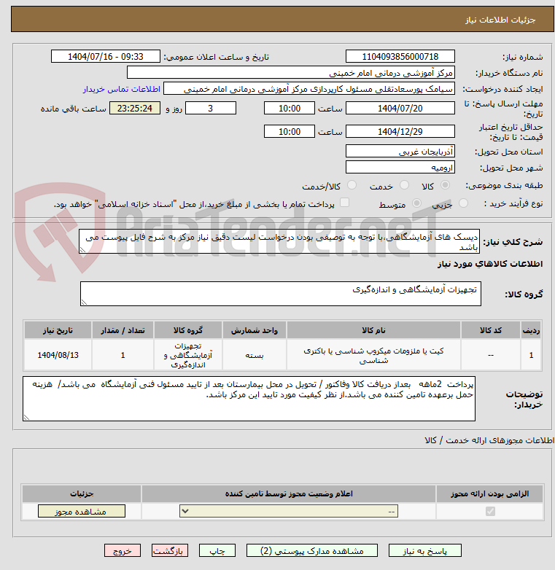Image resolution: width=555 pixels, height=570 pixels.
Task: Click the واحد شمارش column header
Action: pyautogui.click(x=255, y=330)
